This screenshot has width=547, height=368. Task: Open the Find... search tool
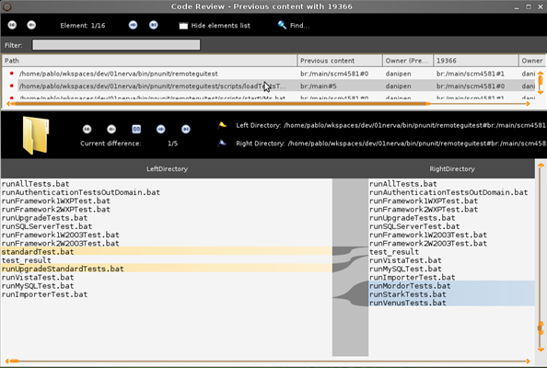294,26
